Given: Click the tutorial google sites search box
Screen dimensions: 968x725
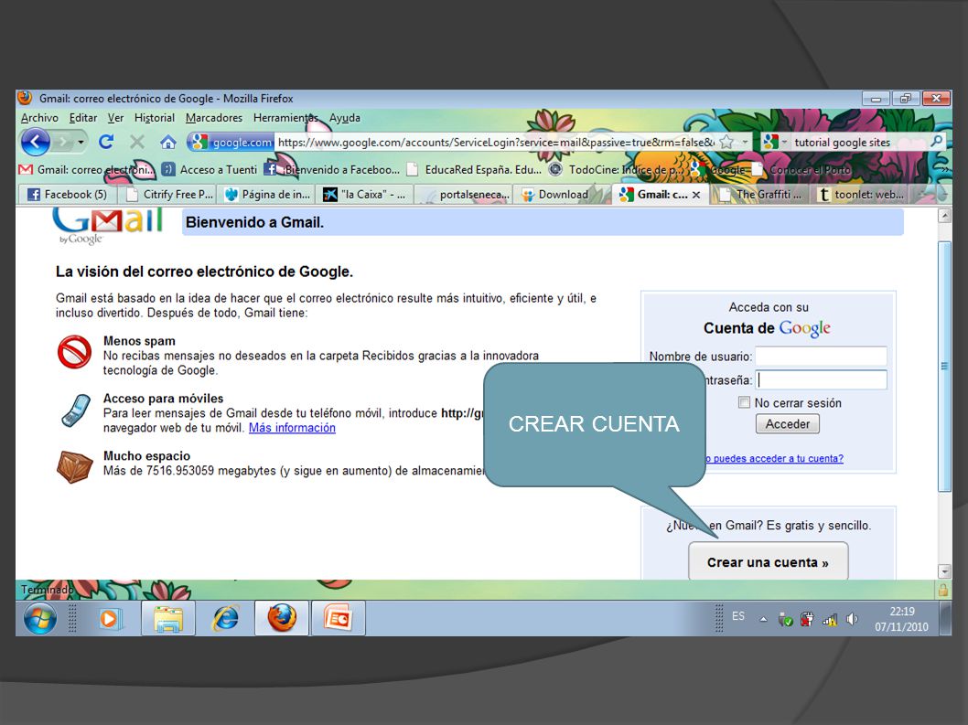Looking at the screenshot, I should click(x=859, y=143).
